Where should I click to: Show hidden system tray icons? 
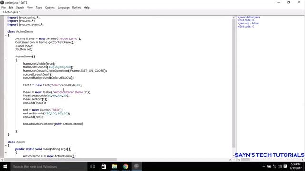pos(264,167)
